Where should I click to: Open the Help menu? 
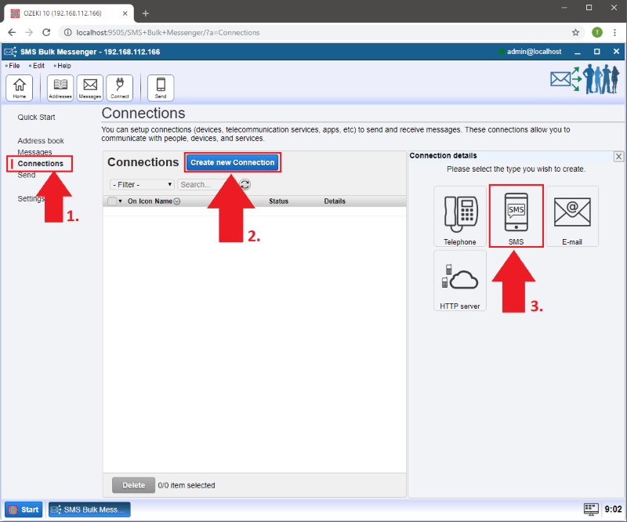click(63, 66)
